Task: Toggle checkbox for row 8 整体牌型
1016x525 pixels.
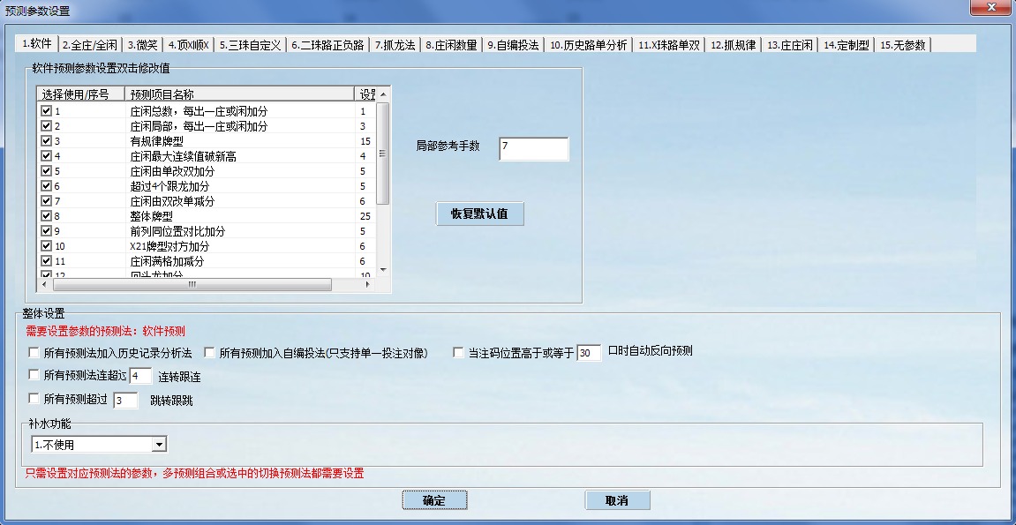Action: [x=47, y=216]
